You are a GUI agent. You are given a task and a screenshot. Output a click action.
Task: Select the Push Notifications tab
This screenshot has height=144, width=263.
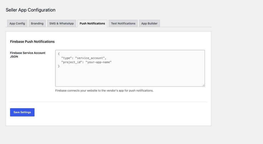pos(92,24)
